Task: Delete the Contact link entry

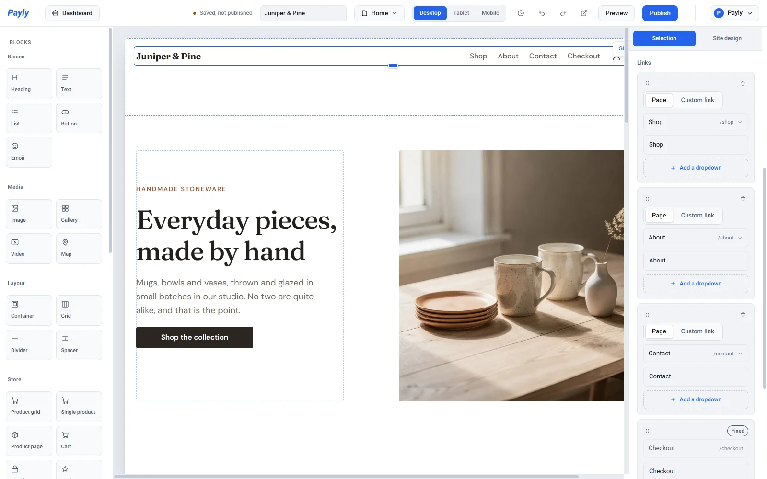Action: [743, 315]
